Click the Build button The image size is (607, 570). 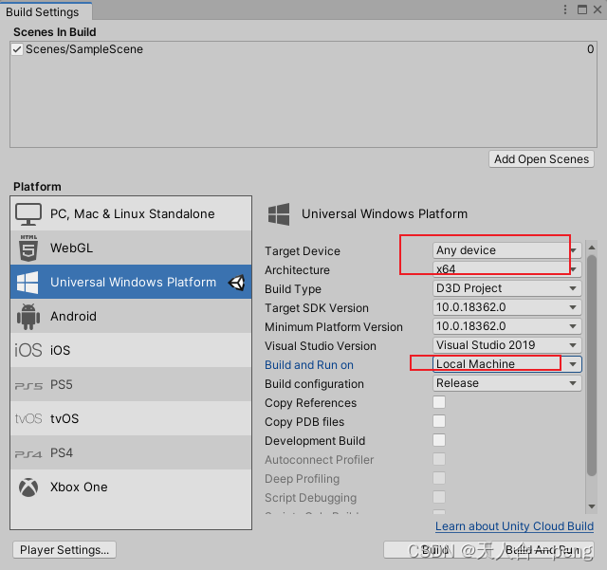point(435,550)
